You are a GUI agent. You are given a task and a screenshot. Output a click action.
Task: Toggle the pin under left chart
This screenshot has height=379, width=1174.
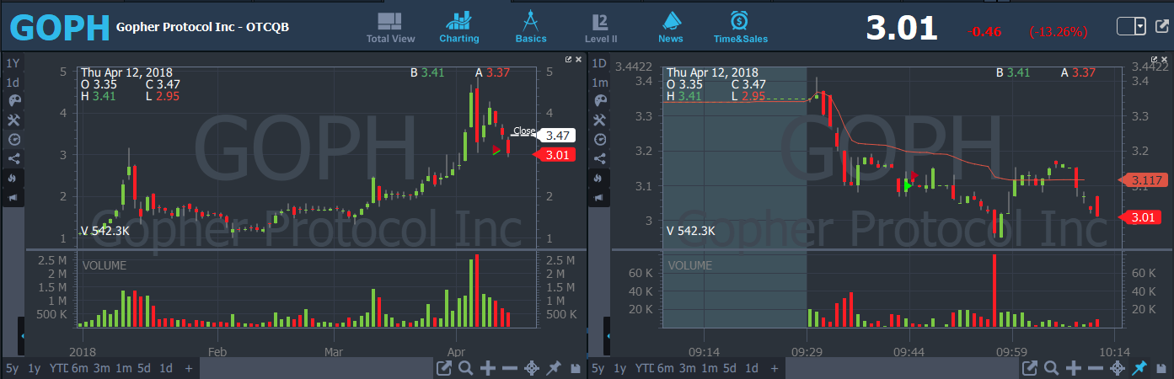pyautogui.click(x=554, y=368)
